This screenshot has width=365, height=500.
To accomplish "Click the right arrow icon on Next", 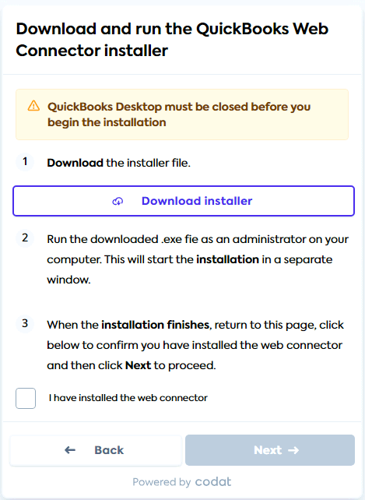I will (293, 450).
